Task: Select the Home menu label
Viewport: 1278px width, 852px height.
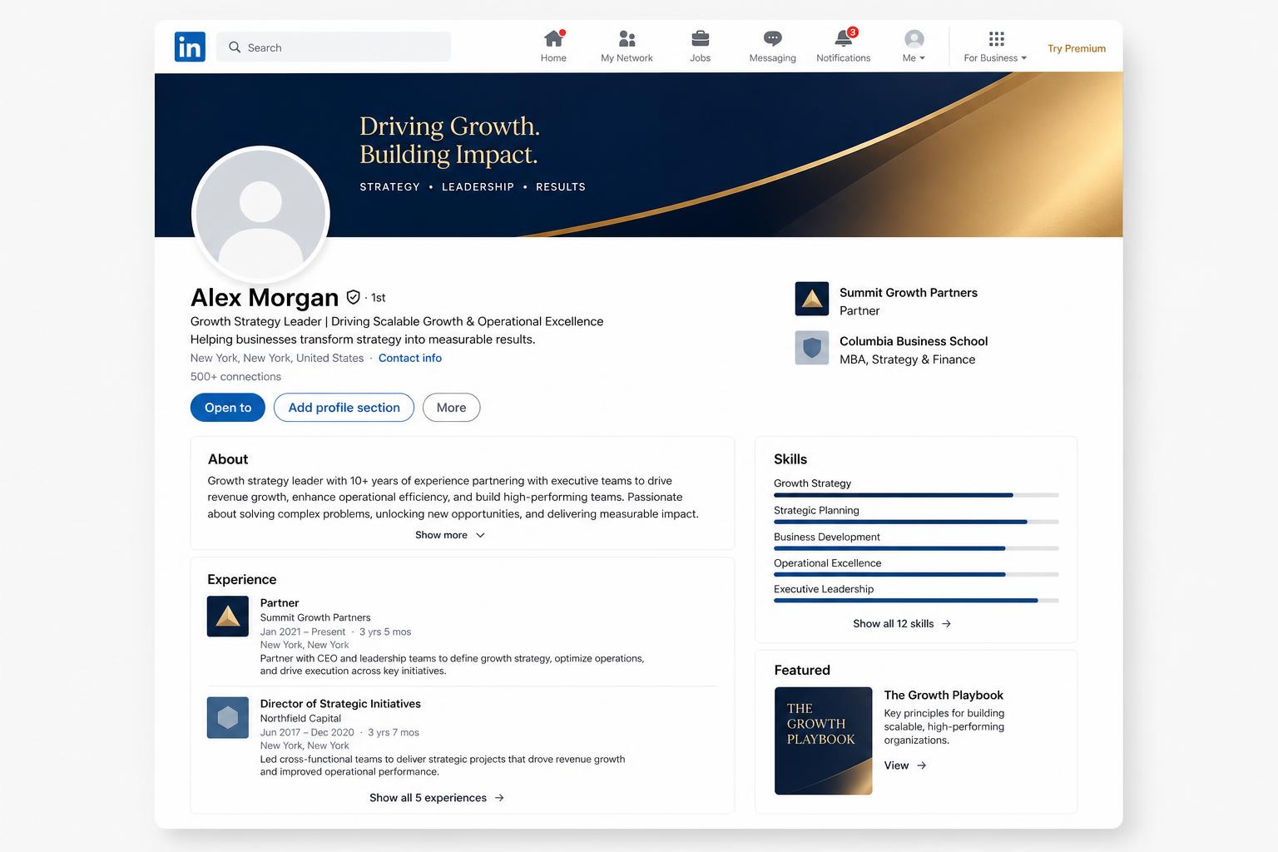Action: (x=553, y=58)
